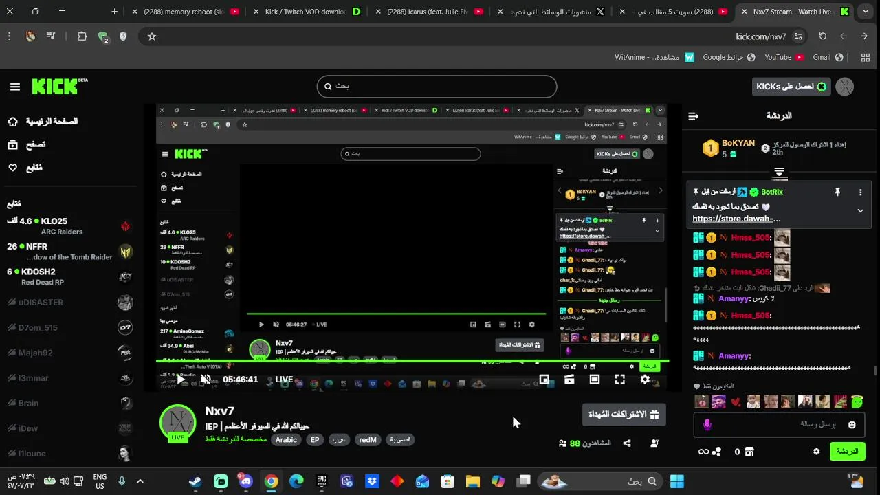This screenshot has width=880, height=495.
Task: Select the Arabic tag
Action: coord(286,440)
